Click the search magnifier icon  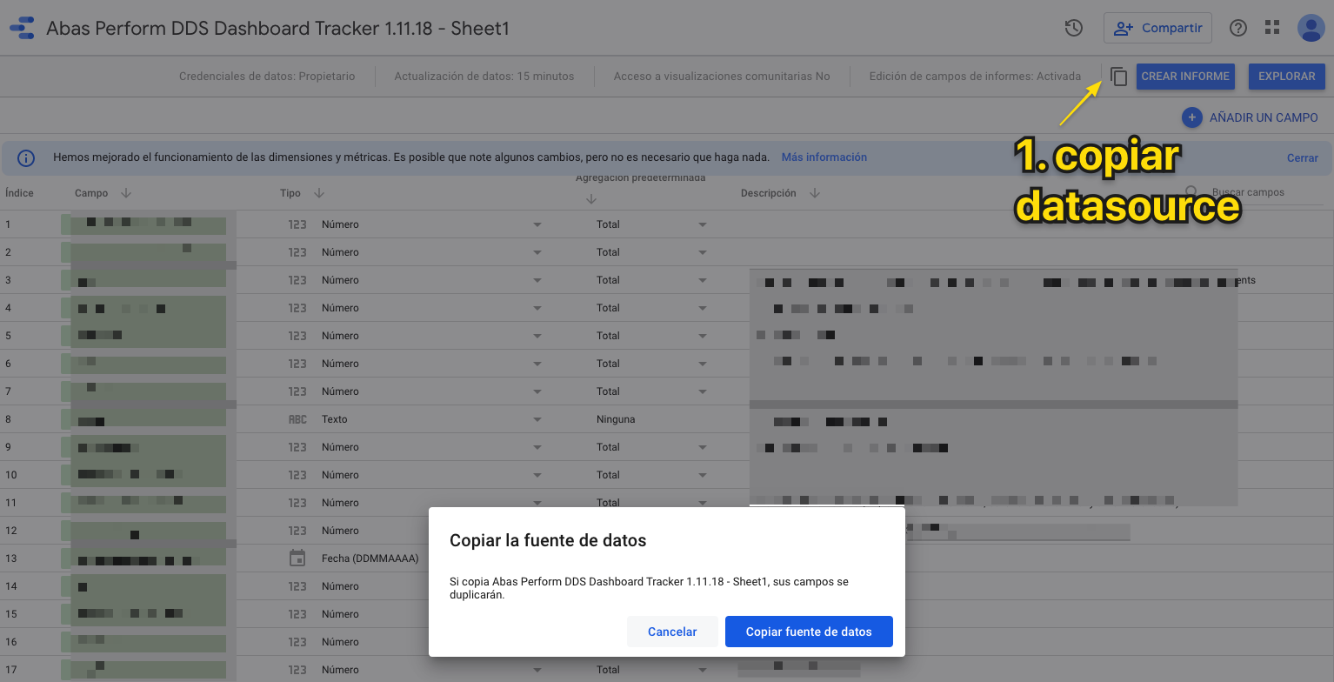[x=1191, y=192]
